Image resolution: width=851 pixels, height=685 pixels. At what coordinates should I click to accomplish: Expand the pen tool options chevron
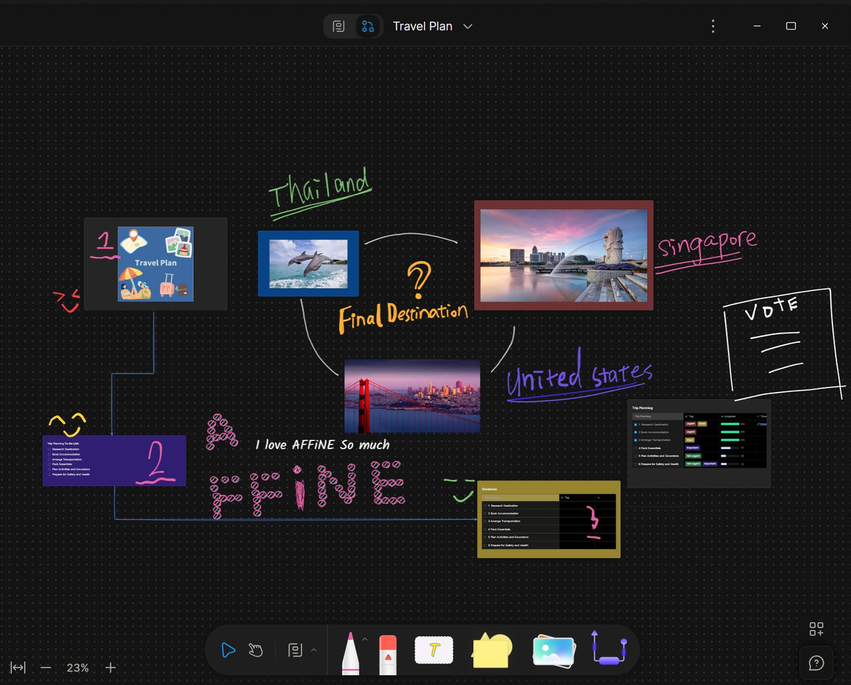pyautogui.click(x=364, y=639)
